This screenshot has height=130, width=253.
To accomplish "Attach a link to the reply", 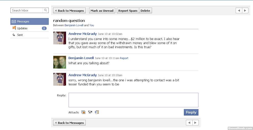I will tap(97, 112).
